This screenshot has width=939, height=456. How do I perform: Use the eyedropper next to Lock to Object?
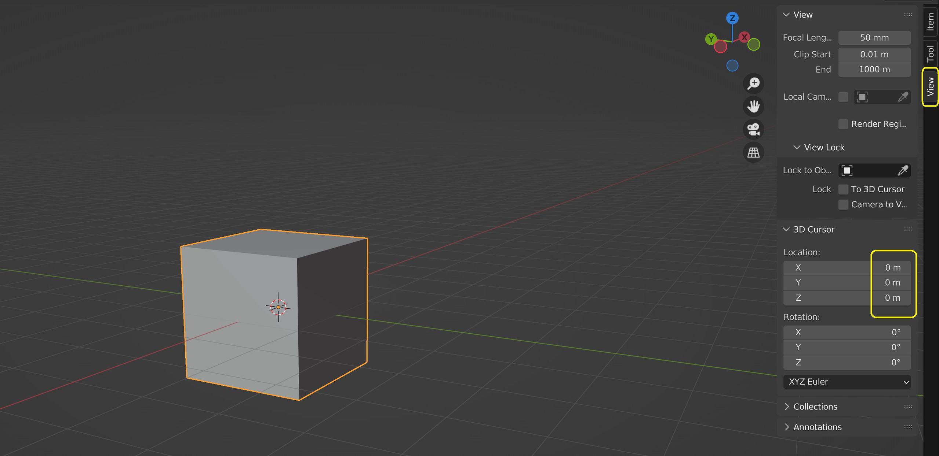pyautogui.click(x=903, y=170)
